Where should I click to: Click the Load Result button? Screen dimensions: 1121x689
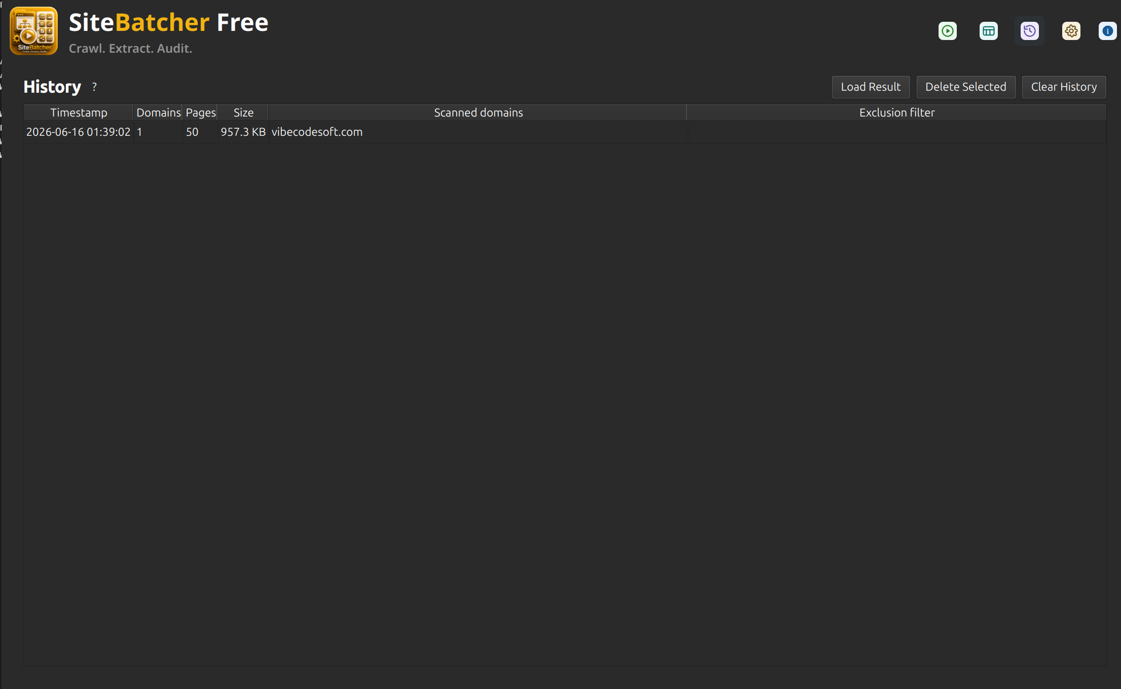click(x=871, y=87)
